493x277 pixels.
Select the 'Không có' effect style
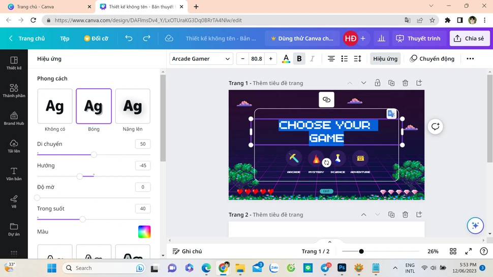pyautogui.click(x=55, y=107)
